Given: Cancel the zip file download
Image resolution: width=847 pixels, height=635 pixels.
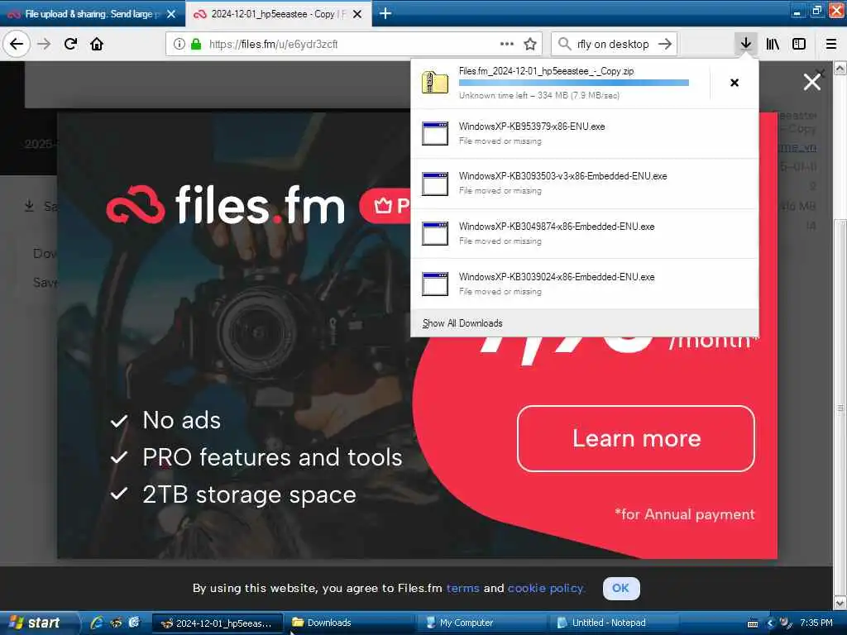Looking at the screenshot, I should pos(735,83).
